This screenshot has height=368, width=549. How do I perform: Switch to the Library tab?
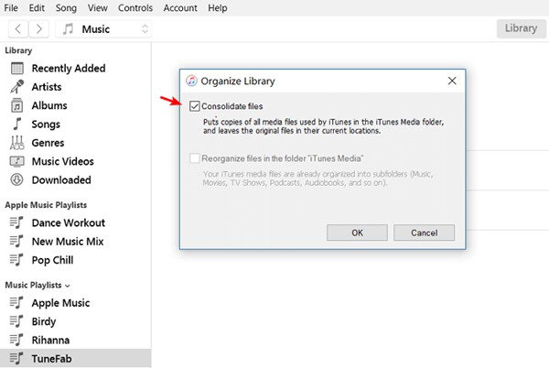coord(522,29)
